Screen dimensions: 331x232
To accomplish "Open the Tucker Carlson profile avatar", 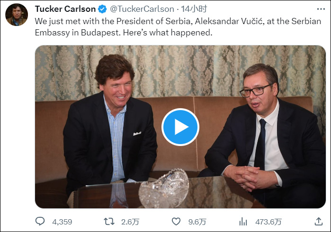I will point(17,14).
